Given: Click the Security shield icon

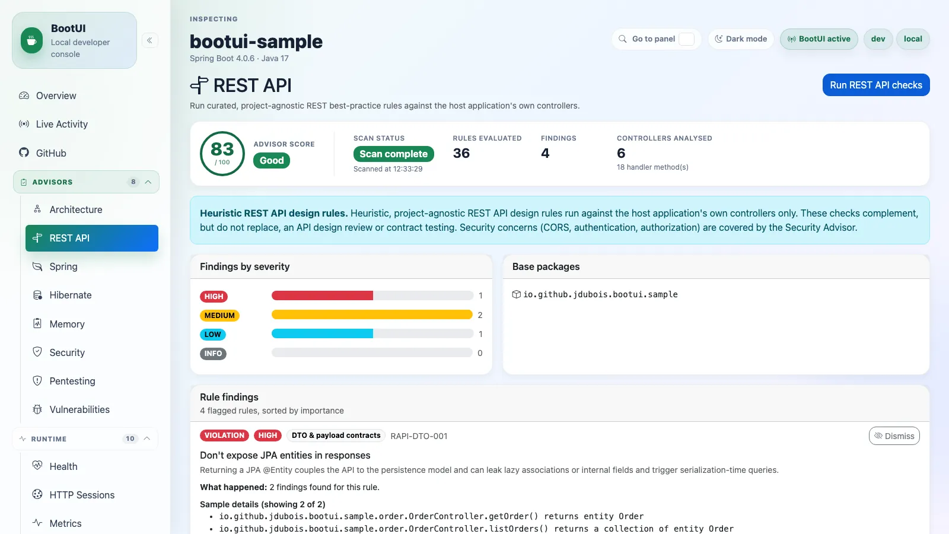Looking at the screenshot, I should click(37, 352).
